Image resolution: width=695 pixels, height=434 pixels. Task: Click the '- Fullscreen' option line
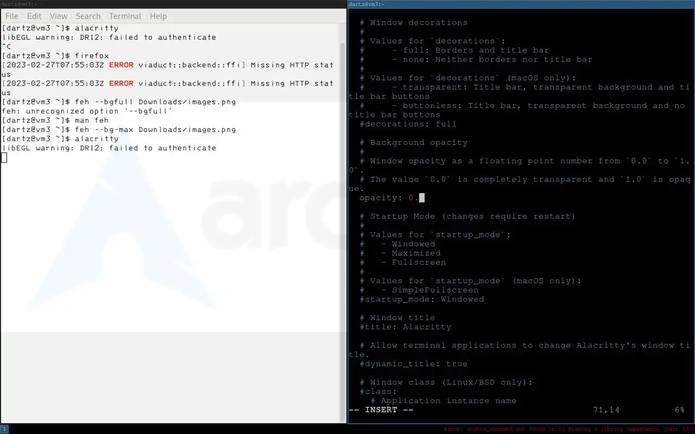(x=402, y=263)
